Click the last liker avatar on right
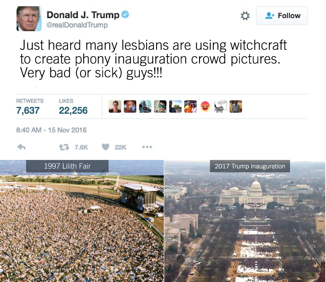Image resolution: width=326 pixels, height=282 pixels. (x=236, y=106)
